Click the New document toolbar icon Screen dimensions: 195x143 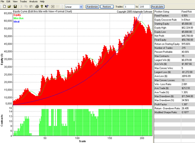coord(4,6)
